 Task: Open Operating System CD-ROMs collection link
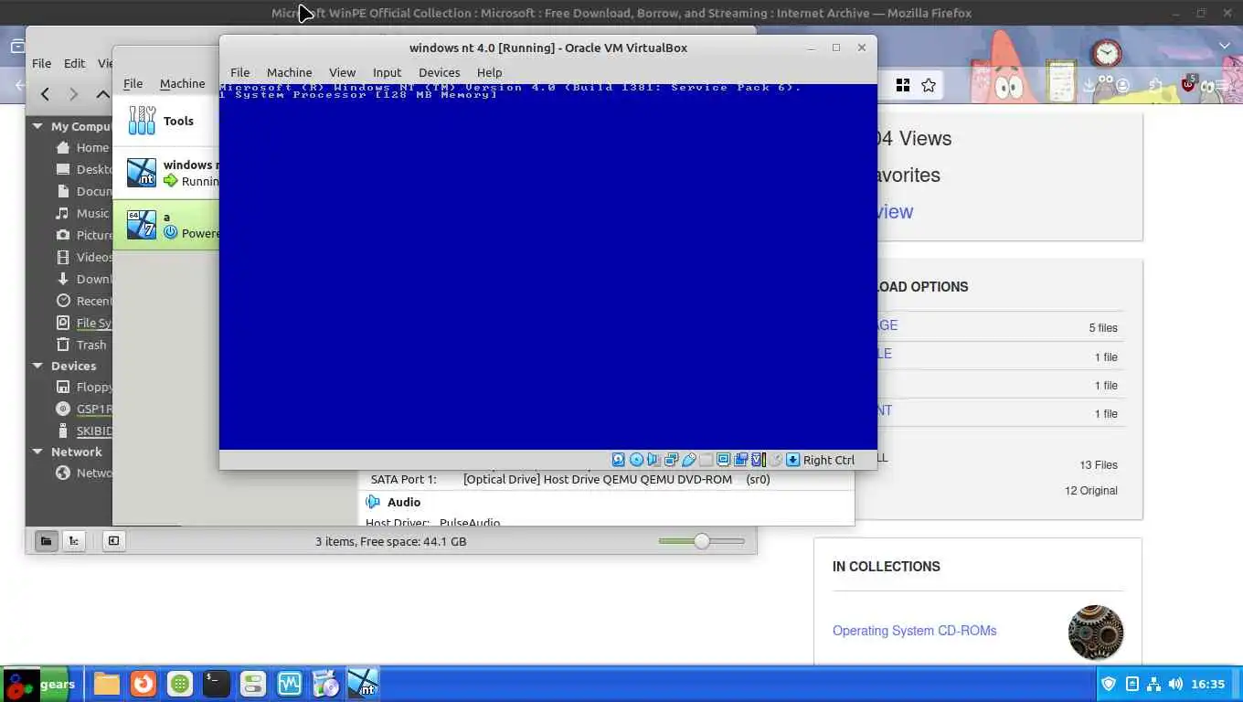pyautogui.click(x=914, y=631)
